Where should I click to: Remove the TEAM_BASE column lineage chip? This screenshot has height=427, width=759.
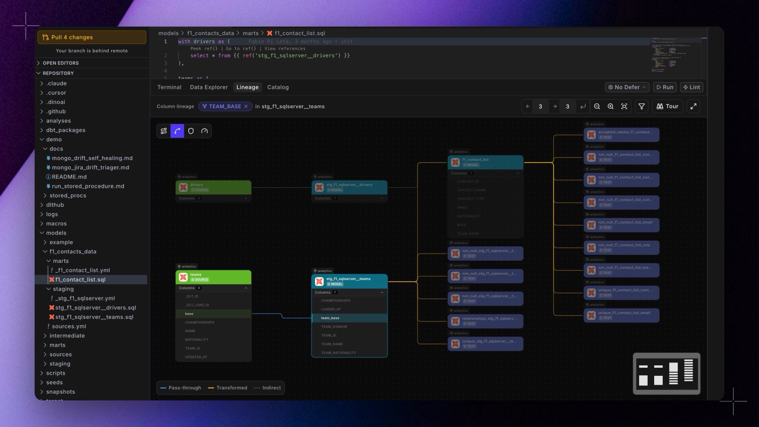pyautogui.click(x=246, y=106)
